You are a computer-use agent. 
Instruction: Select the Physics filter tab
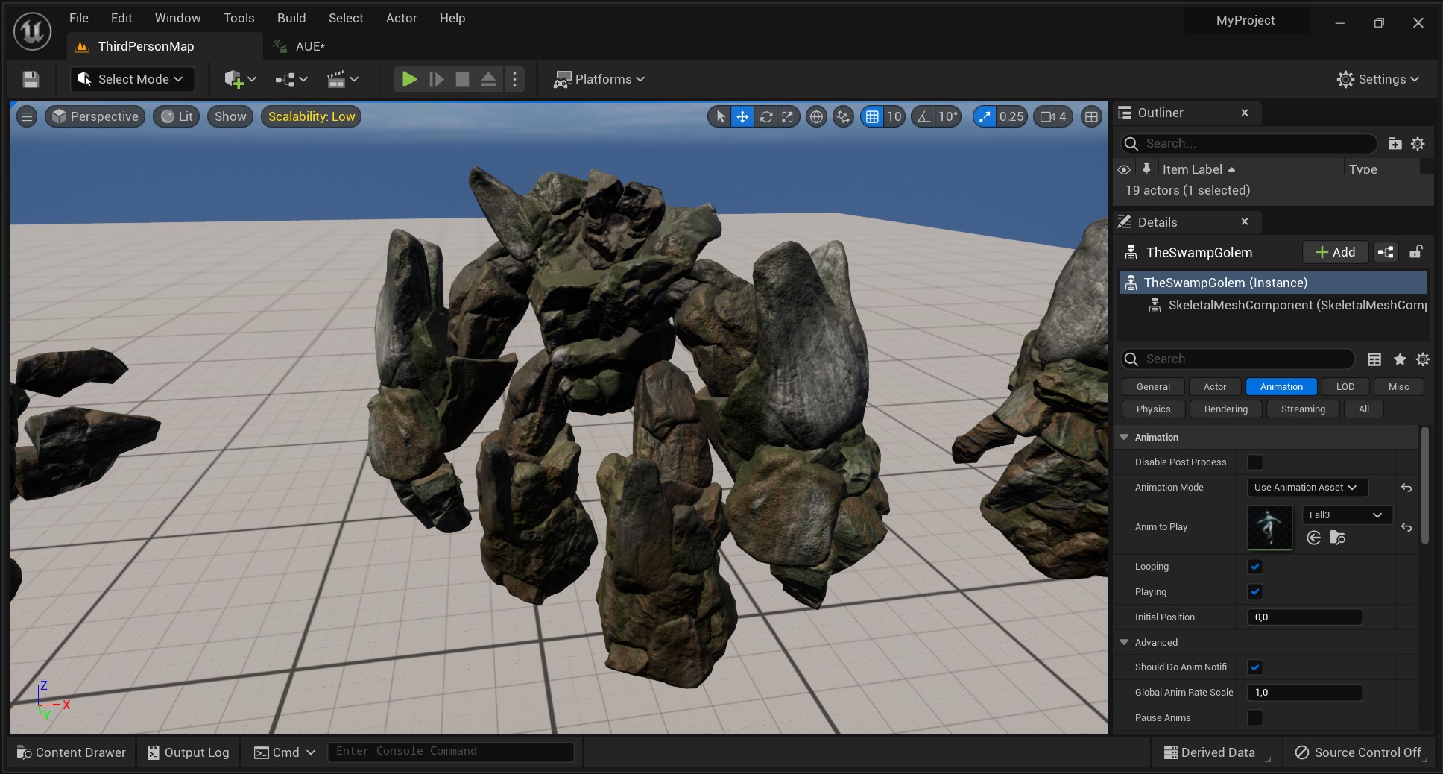coord(1153,409)
